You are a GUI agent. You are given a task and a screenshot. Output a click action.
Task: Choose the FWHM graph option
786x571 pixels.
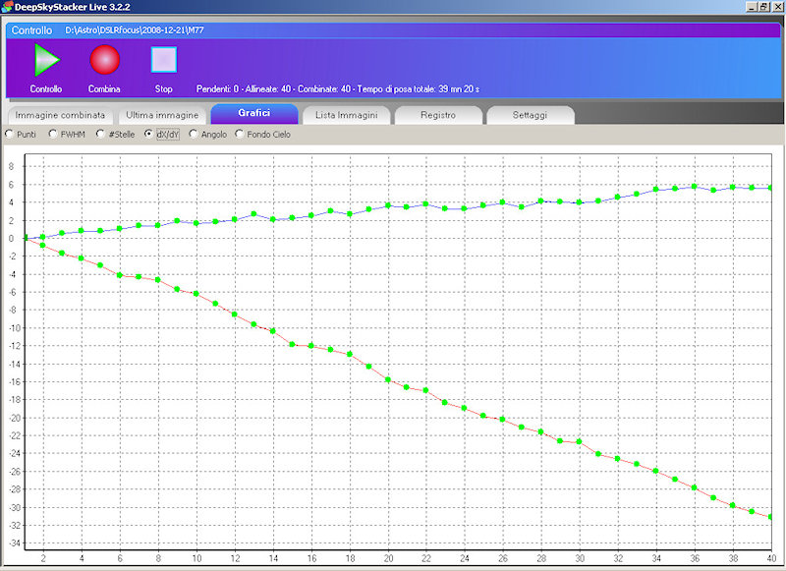pos(53,134)
